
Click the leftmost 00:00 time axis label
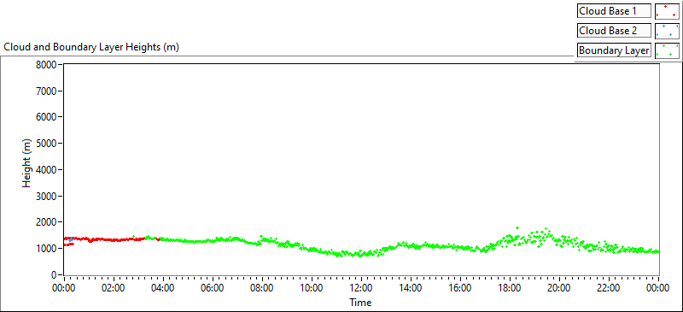tap(65, 288)
